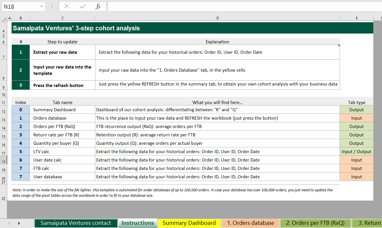Screen dimensions: 382x228
Task: Click 'Extract your raw data' step cell
Action: point(62,52)
